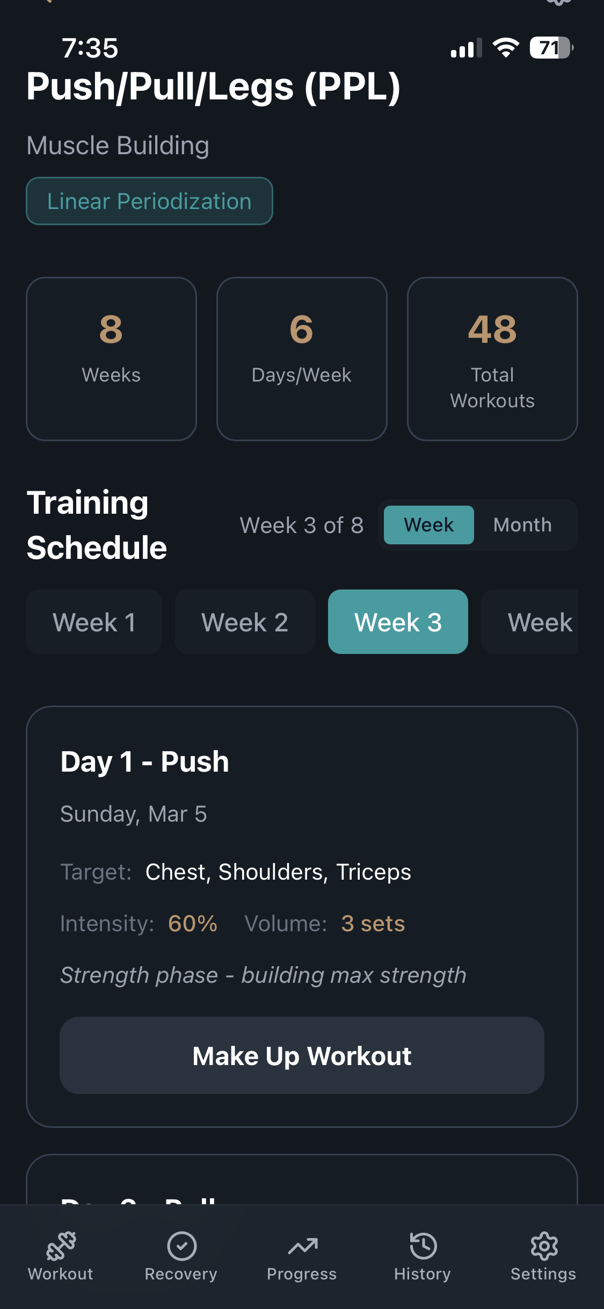The width and height of the screenshot is (604, 1309).
Task: Reselect the highlighted Week 3 tab
Action: (398, 622)
